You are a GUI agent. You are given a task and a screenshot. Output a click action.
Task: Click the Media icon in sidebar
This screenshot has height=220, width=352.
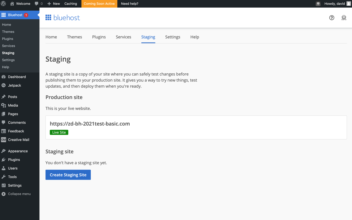coord(4,105)
